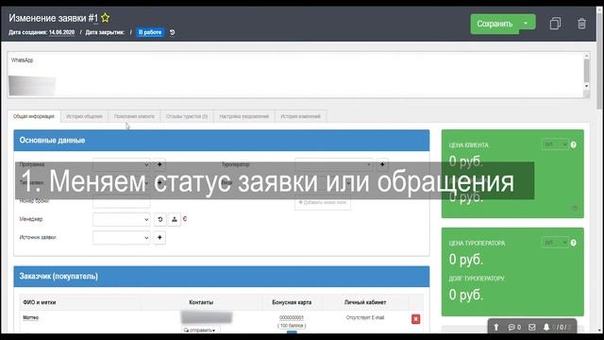
Task: Open the Общая информация tab
Action: (x=34, y=116)
